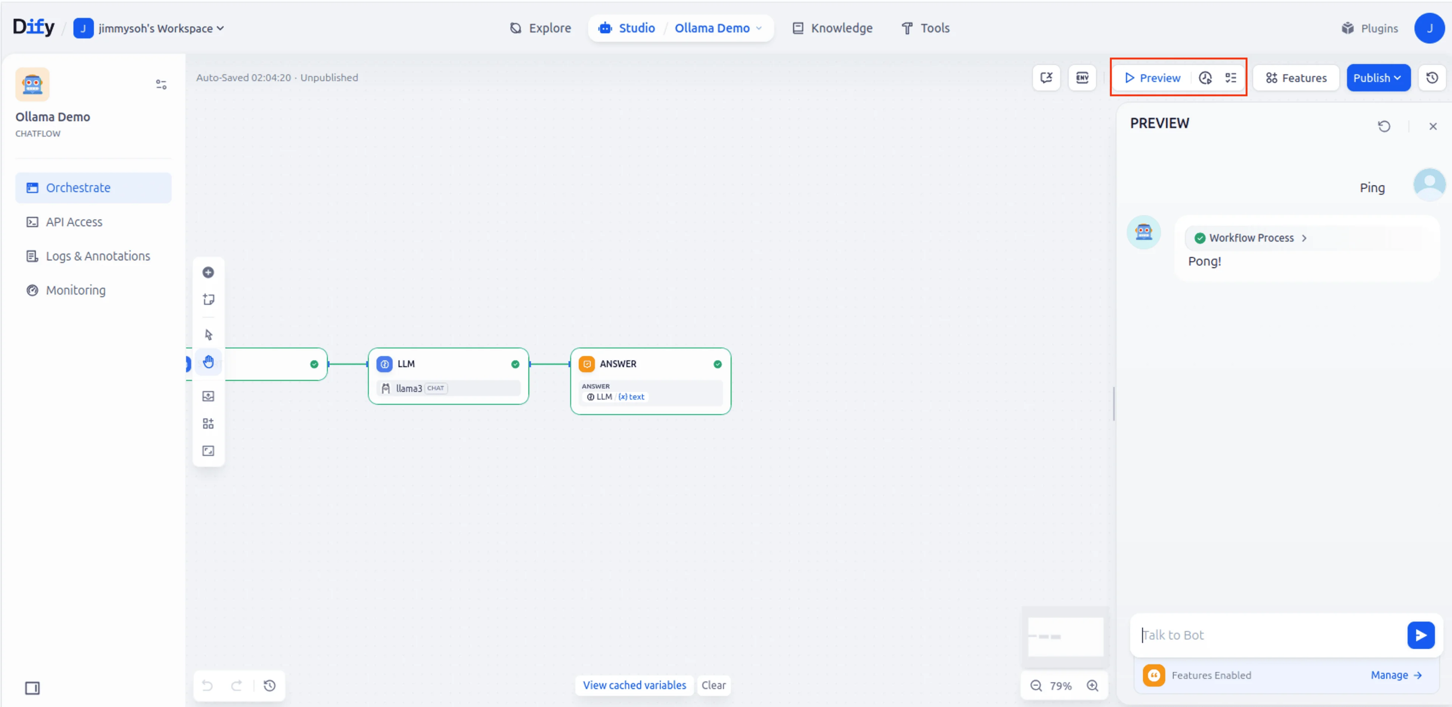Go to the Explore tab
This screenshot has width=1452, height=707.
click(x=541, y=28)
